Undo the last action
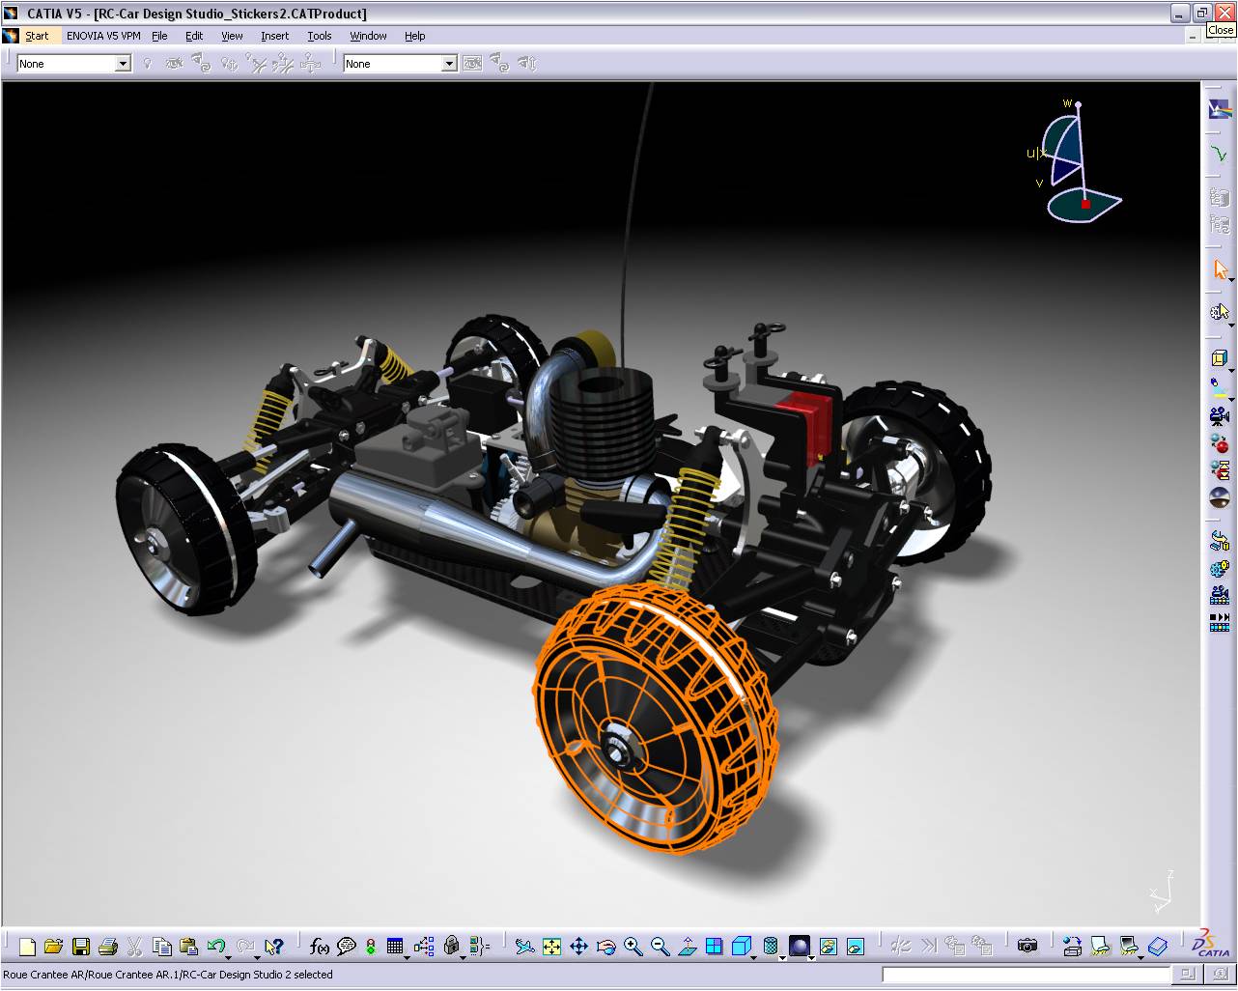 coord(215,947)
